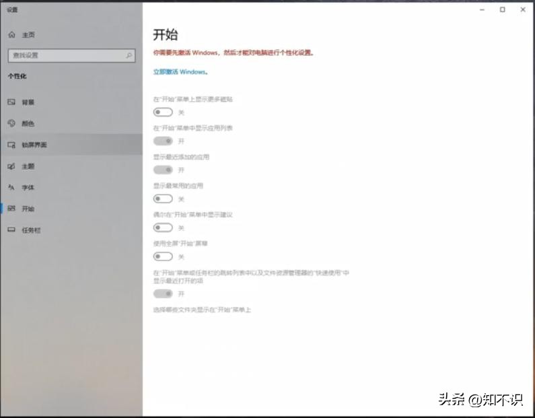Click the label 显示最常用的应用
The height and width of the screenshot is (418, 535).
coord(178,186)
